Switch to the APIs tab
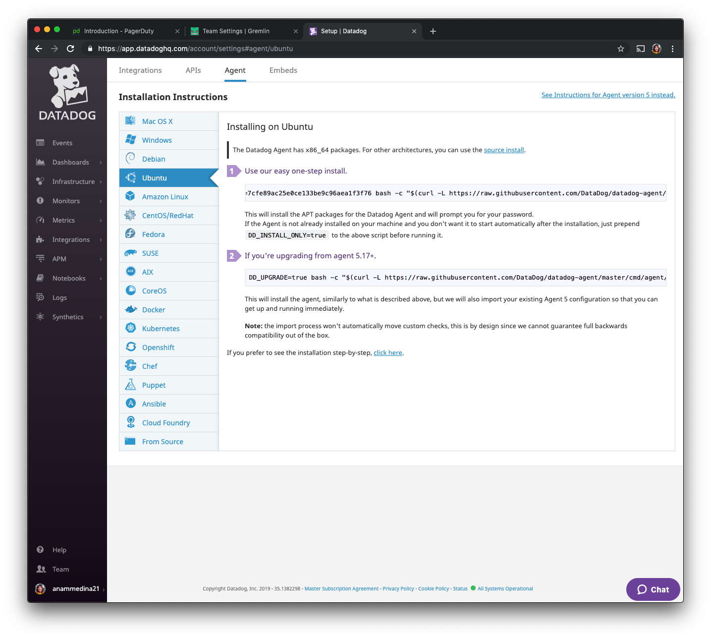Screen dimensions: 711x639 coord(193,70)
